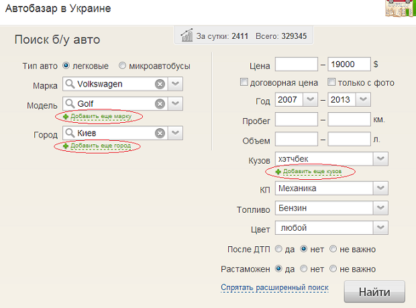
Task: Clear the Volkswagen brand field
Action: (160, 84)
